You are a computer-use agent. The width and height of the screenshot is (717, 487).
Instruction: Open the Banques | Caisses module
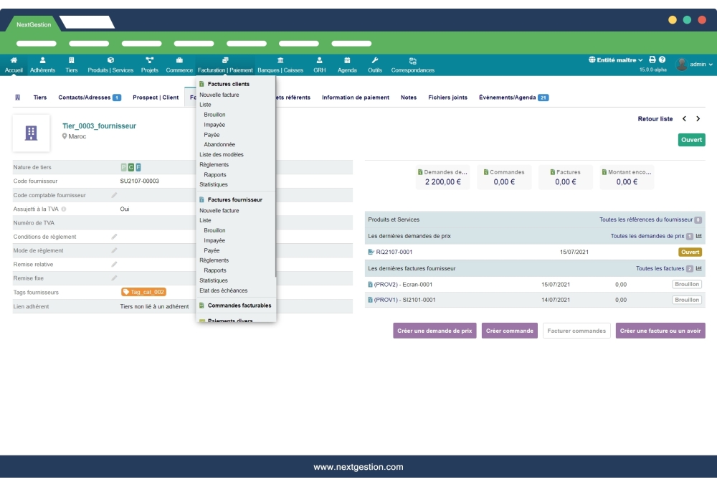click(280, 65)
